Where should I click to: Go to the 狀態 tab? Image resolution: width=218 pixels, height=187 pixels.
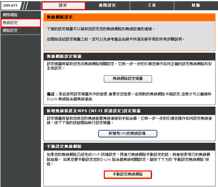(x=196, y=6)
